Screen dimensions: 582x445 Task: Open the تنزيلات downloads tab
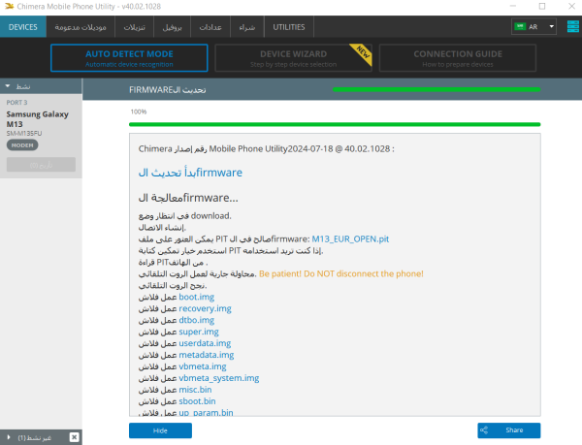click(135, 27)
